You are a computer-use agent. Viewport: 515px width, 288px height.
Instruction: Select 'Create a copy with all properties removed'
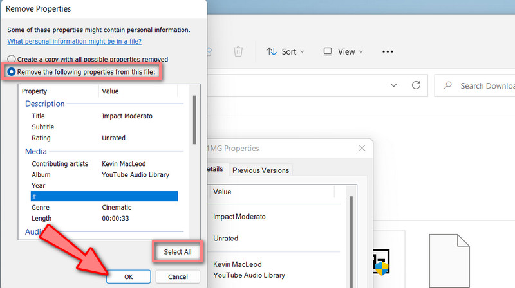11,59
